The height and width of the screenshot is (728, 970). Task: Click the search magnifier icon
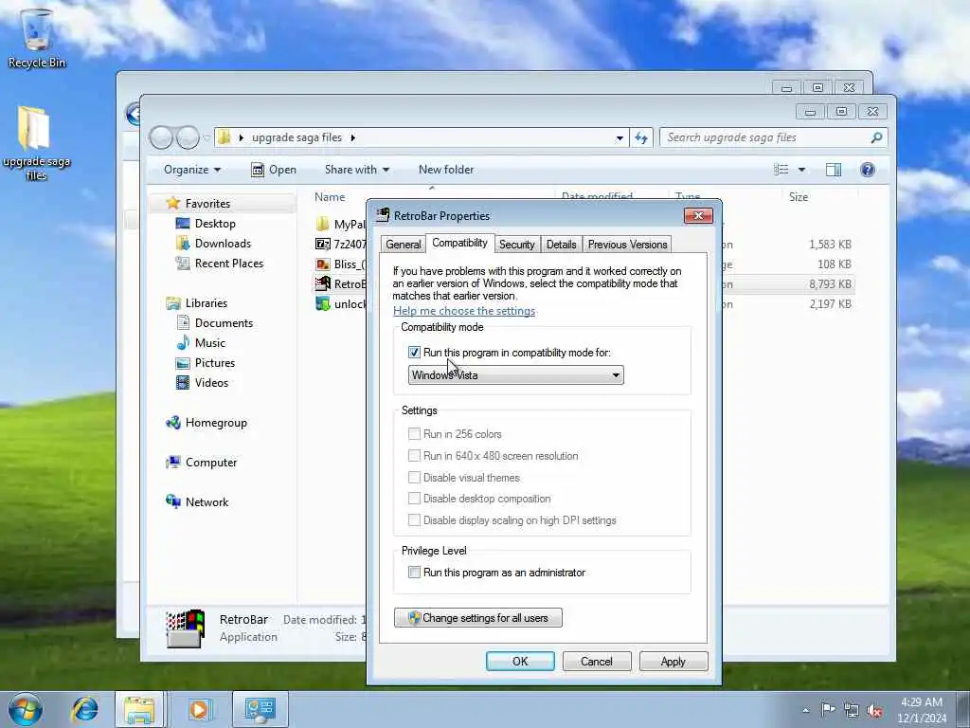(x=876, y=137)
